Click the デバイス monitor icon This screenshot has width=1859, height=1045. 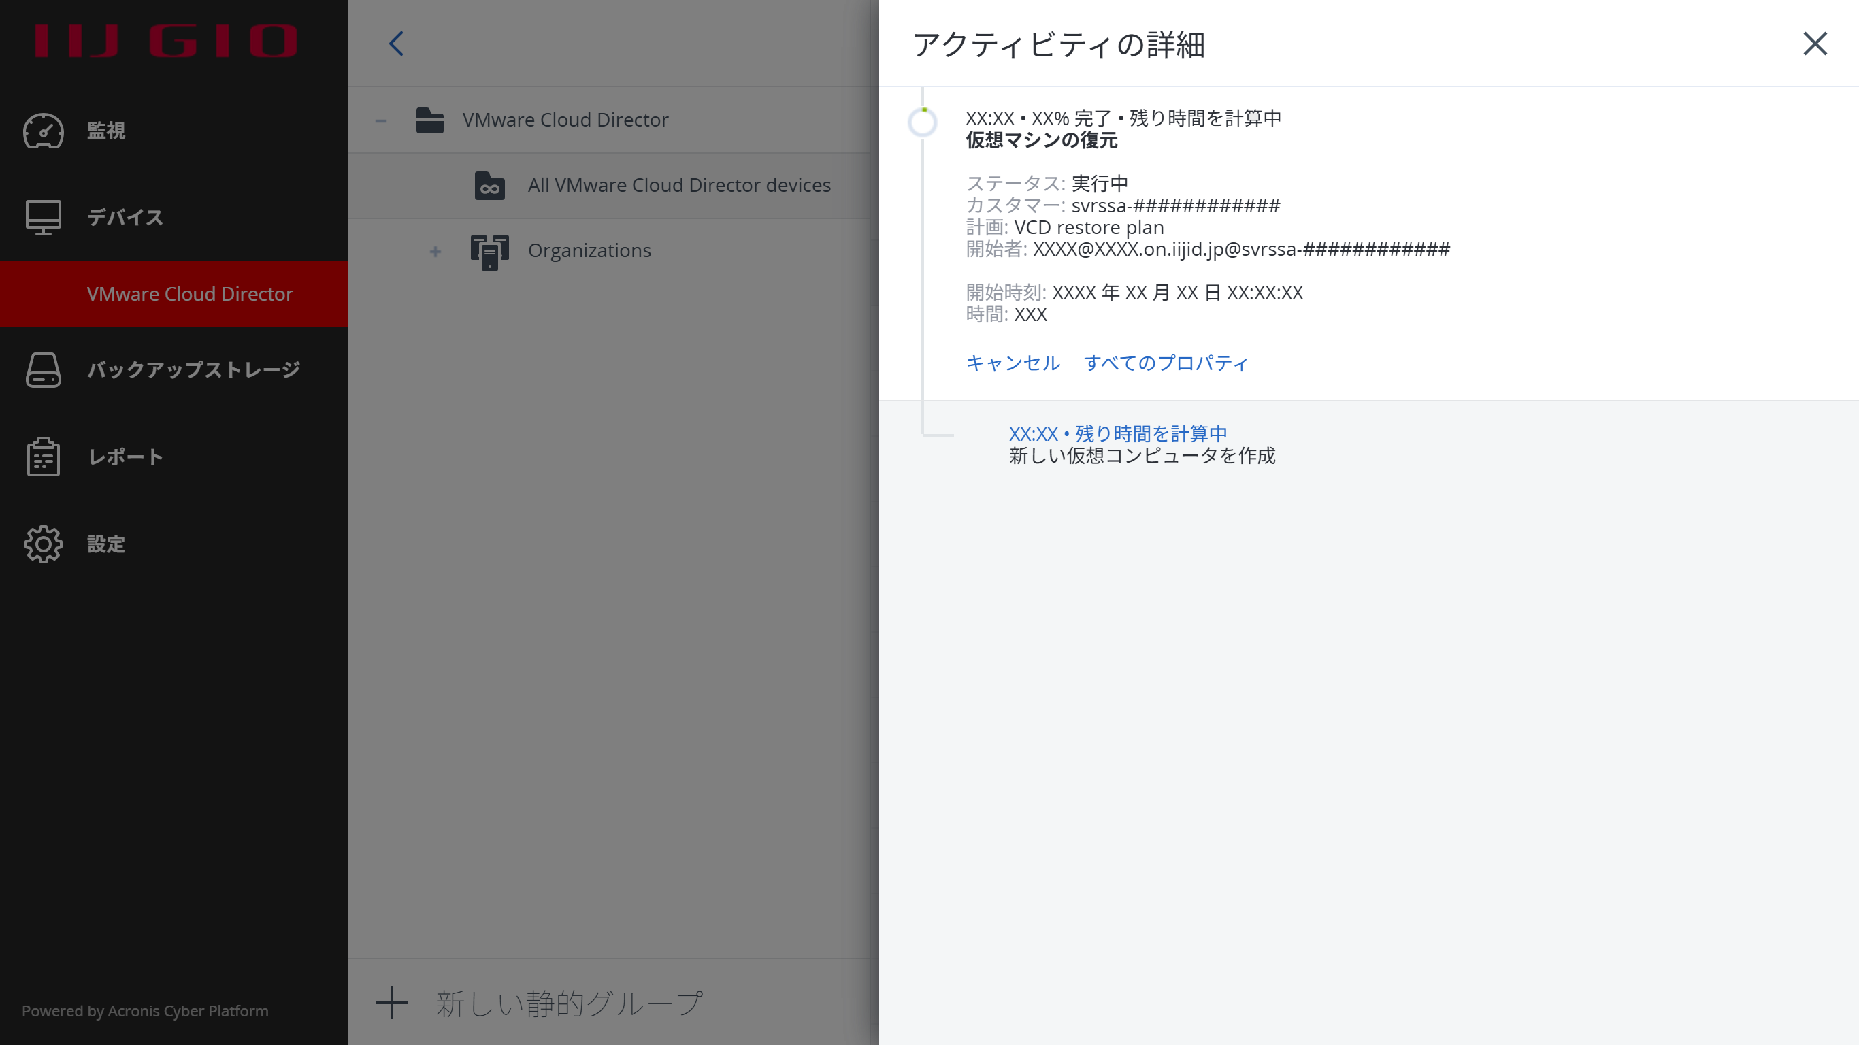pyautogui.click(x=44, y=217)
